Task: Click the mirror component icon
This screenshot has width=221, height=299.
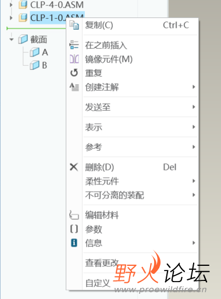Action: tap(74, 59)
